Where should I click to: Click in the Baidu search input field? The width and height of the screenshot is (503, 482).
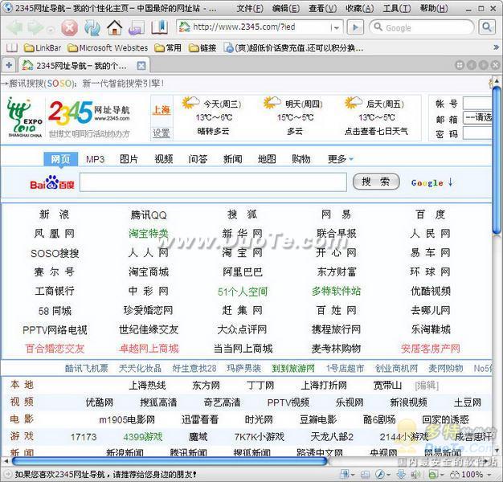click(213, 182)
